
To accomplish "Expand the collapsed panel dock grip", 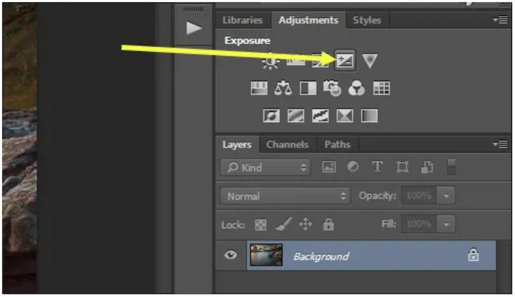I will (x=193, y=9).
